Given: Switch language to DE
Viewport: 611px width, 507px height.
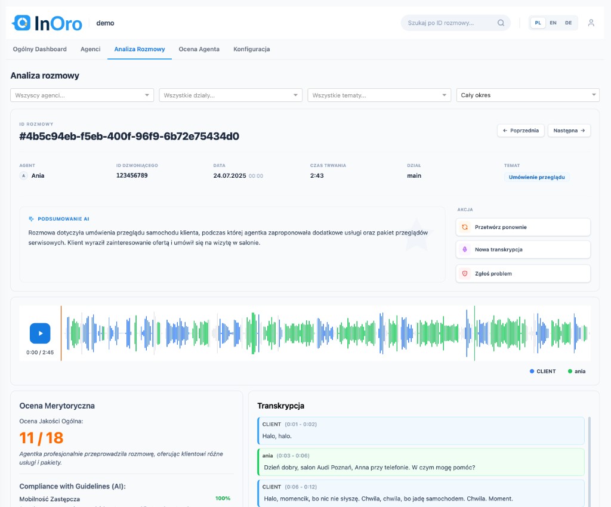Looking at the screenshot, I should 568,23.
